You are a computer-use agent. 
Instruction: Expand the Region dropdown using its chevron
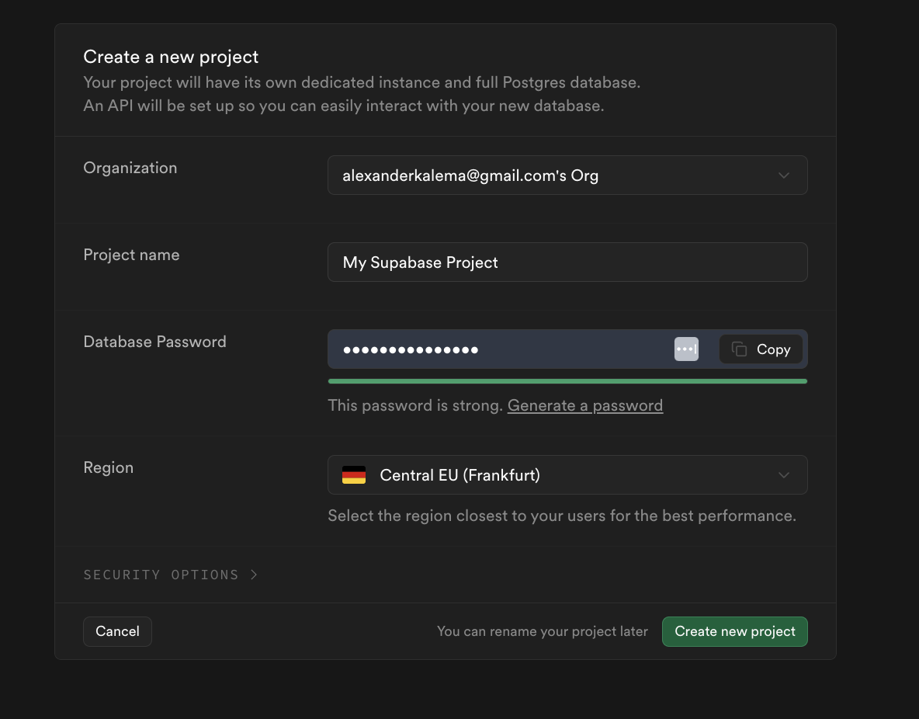point(784,475)
